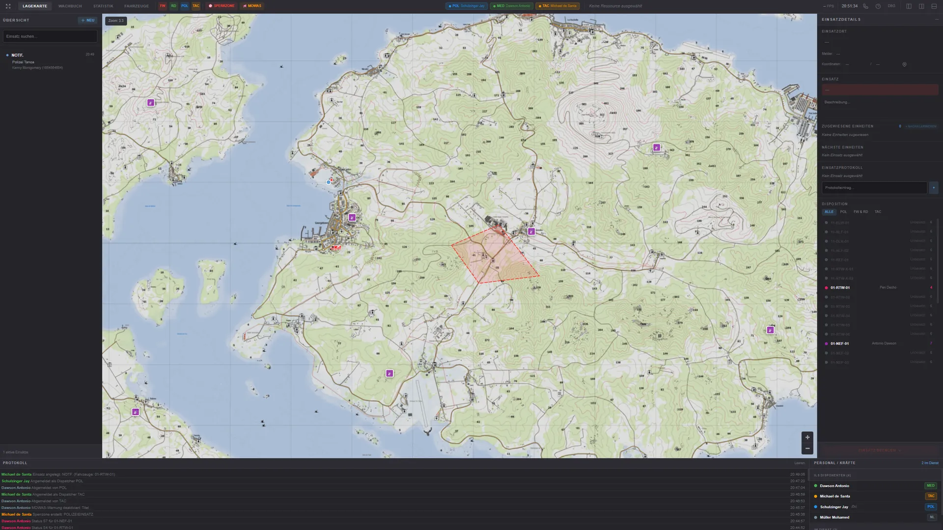Enable the TAC map filter

coord(195,6)
